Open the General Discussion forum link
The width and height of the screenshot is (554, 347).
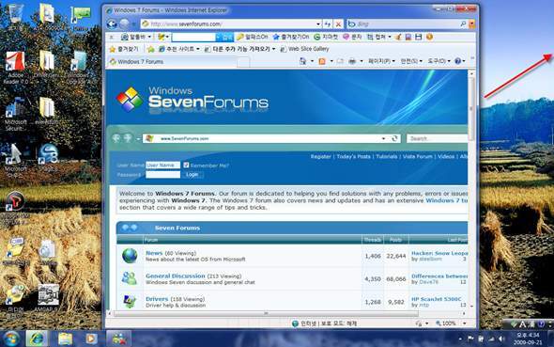176,276
